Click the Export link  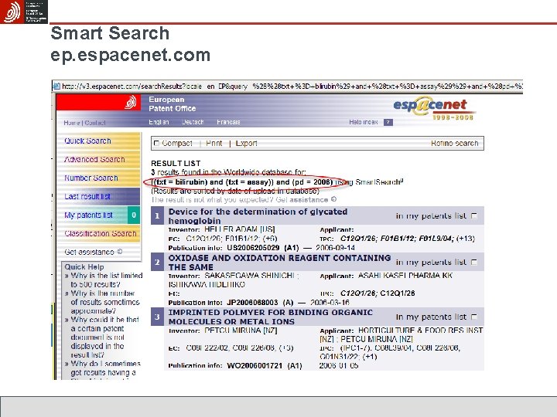[246, 144]
